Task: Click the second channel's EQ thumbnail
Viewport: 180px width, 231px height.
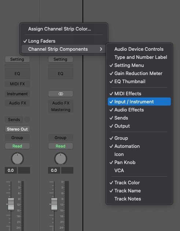Action: click(60, 74)
